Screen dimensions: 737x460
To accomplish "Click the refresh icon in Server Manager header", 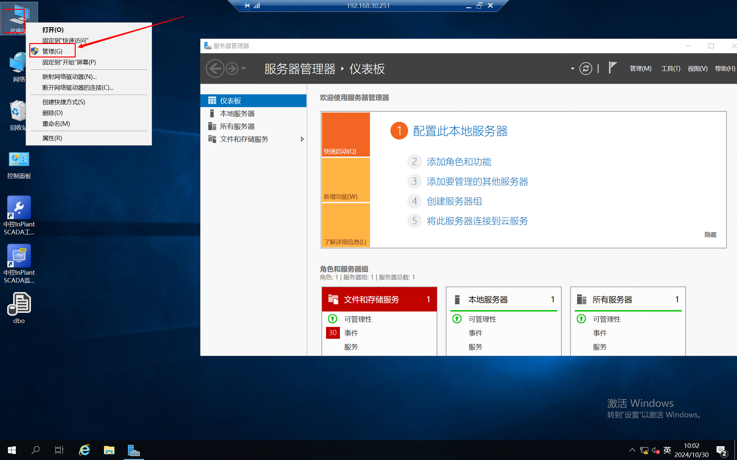I will (586, 69).
